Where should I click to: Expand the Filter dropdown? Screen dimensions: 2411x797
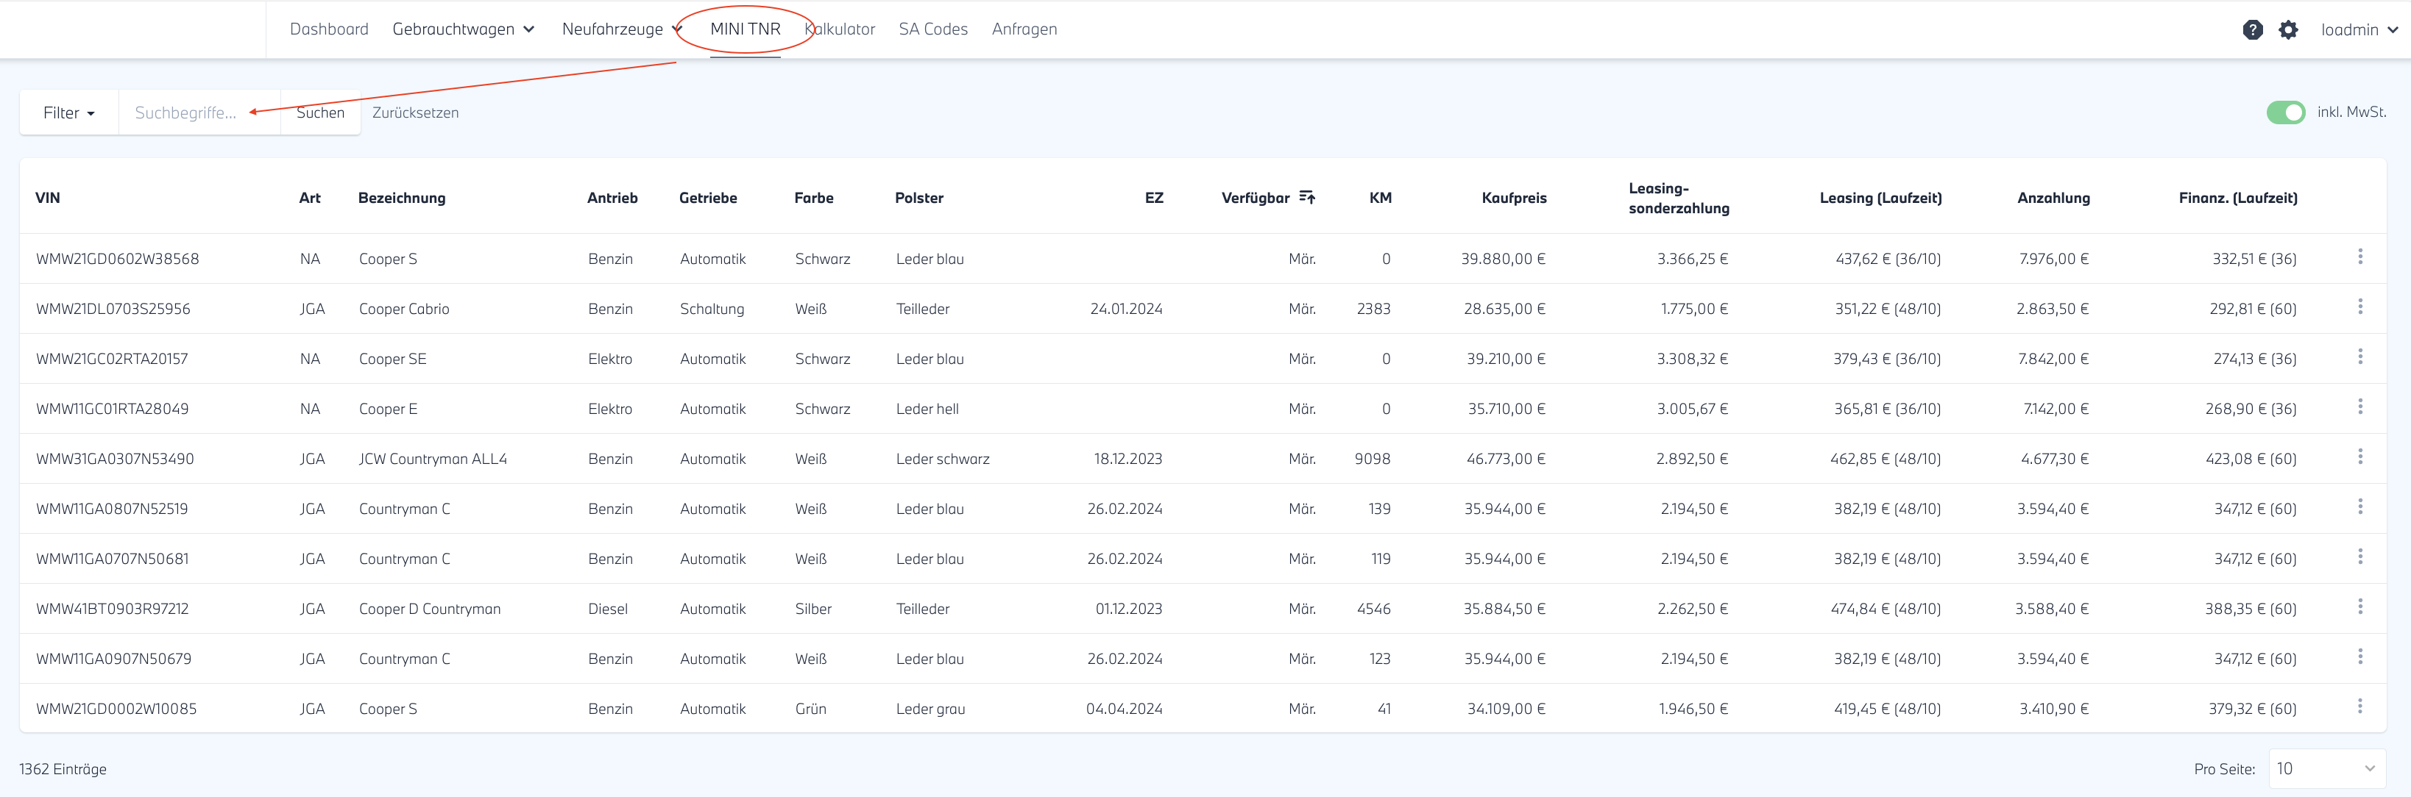(x=68, y=113)
